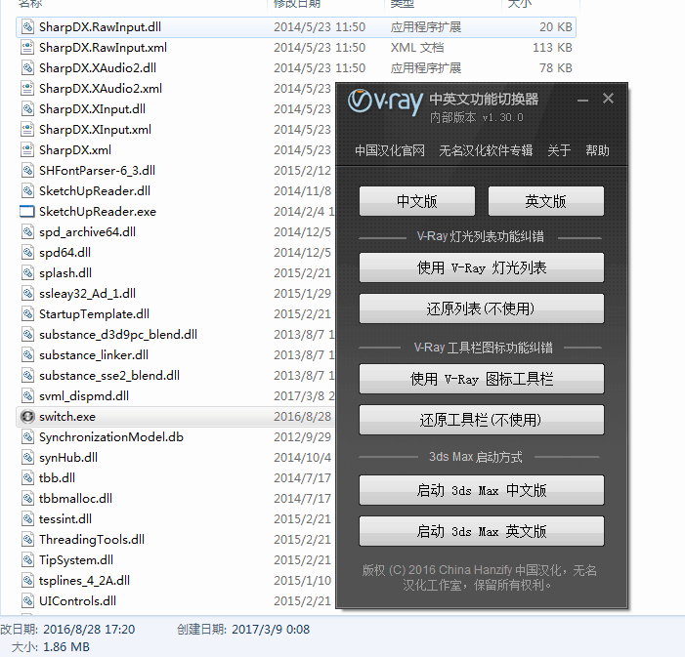
Task: Select file tsplines_4_2A.dll
Action: 84,581
